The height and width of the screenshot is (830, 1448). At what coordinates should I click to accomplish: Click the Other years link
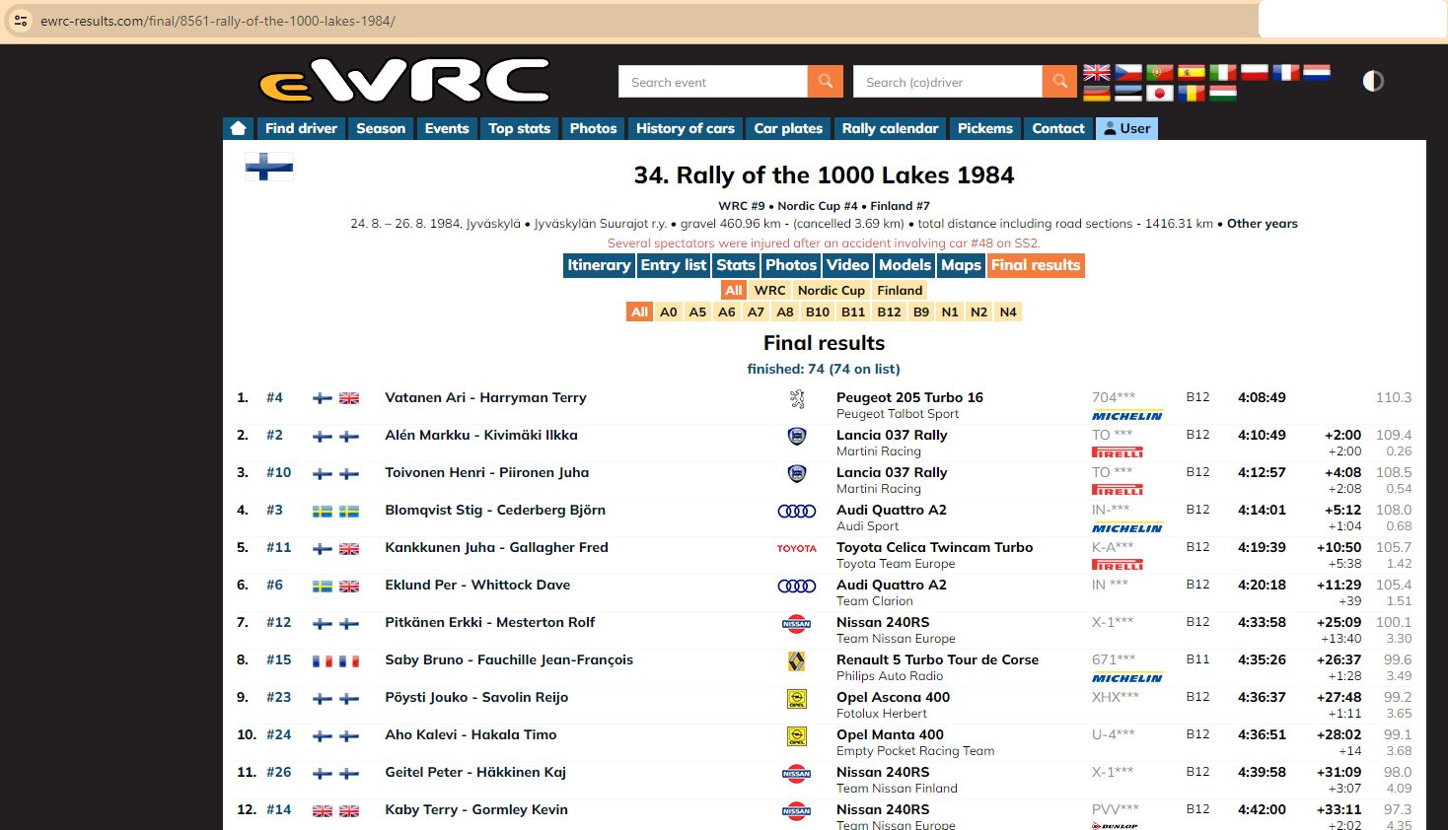pos(1262,224)
